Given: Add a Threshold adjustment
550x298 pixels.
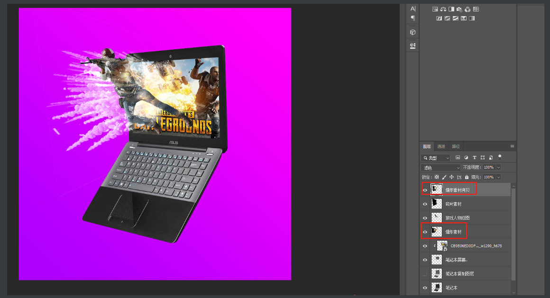Looking at the screenshot, I should pos(455,18).
